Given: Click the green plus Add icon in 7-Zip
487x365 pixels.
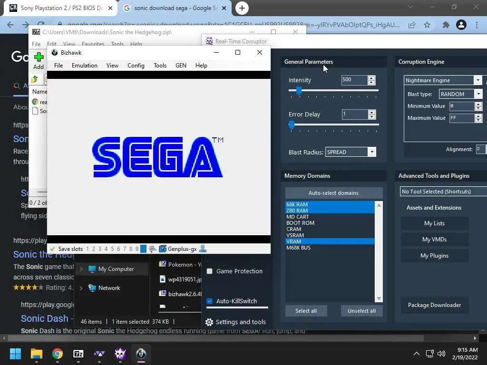Looking at the screenshot, I should pos(39,57).
